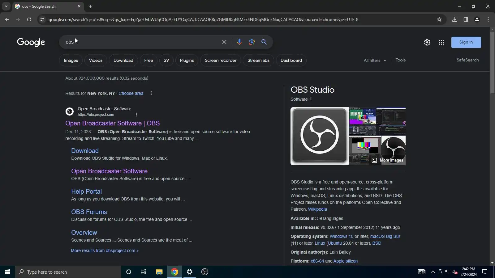This screenshot has width=495, height=278.
Task: Click the taskbar search box
Action: (68, 272)
